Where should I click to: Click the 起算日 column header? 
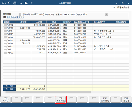(x=10, y=22)
